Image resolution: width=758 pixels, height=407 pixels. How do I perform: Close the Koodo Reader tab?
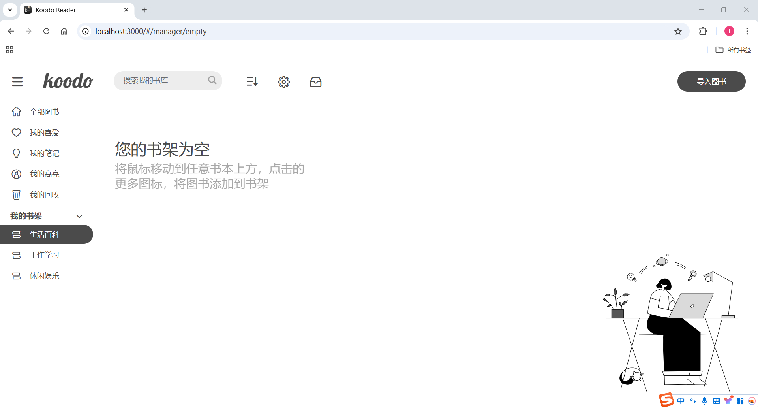tap(126, 10)
